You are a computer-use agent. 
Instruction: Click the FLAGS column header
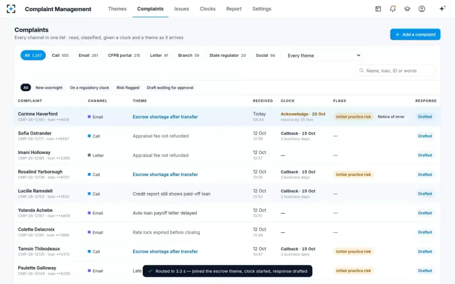coord(340,101)
